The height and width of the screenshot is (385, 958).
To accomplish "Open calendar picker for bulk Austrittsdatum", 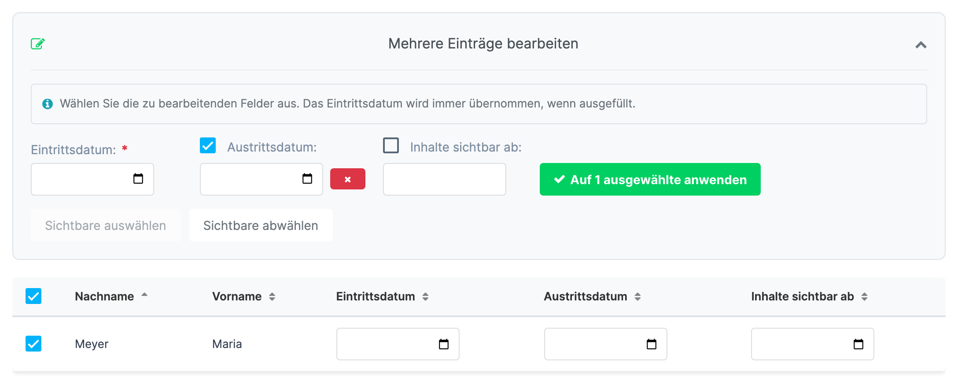I will pos(307,178).
